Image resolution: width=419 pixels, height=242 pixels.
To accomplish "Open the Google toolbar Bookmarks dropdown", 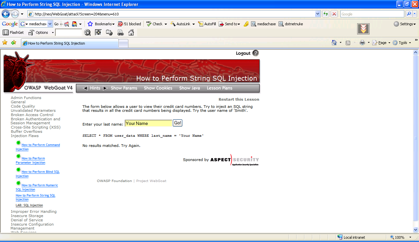I will tap(101, 24).
